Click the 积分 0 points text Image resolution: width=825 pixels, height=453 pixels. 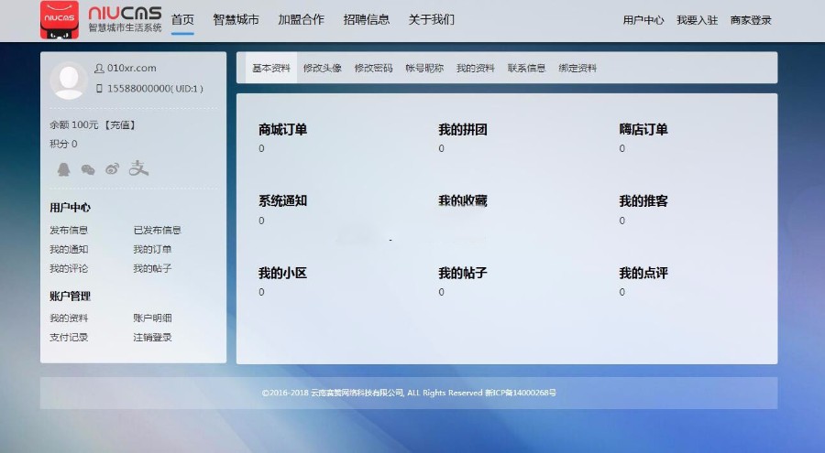63,144
